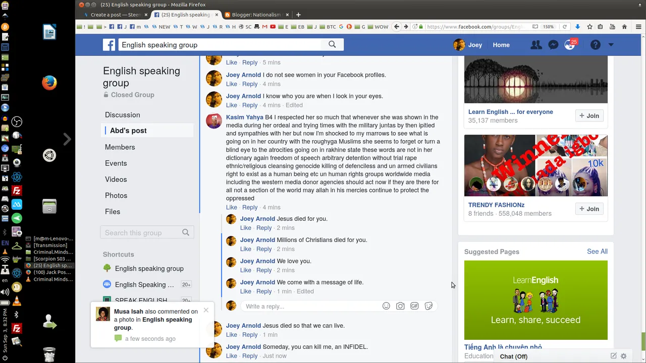This screenshot has width=646, height=363.
Task: Open LearnEnglish suggested page image
Action: [536, 300]
